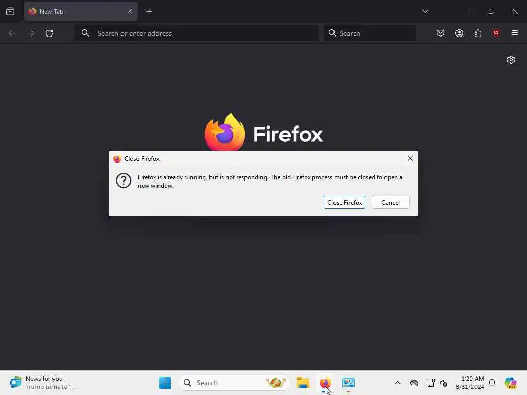Expand the list all tabs chevron
Image resolution: width=527 pixels, height=395 pixels.
[x=425, y=11]
